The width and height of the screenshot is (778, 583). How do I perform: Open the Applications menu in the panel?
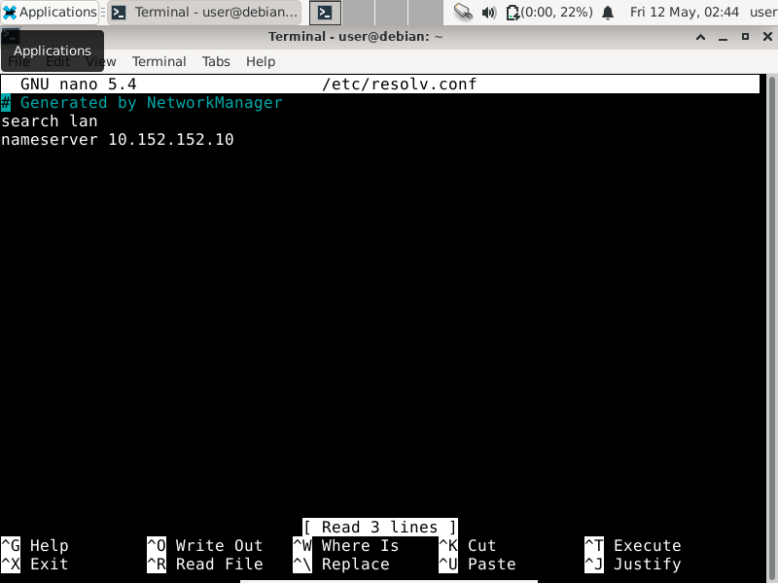click(50, 13)
